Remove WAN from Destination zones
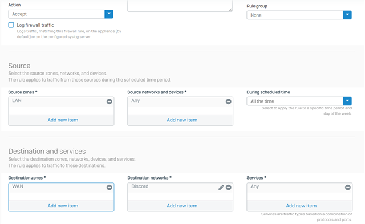The image size is (365, 224). [109, 188]
